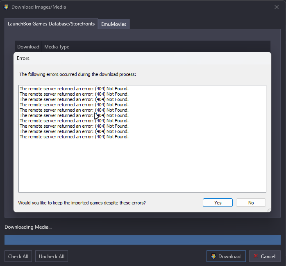Close the Download Images/Media window
The width and height of the screenshot is (286, 266).
tap(277, 7)
